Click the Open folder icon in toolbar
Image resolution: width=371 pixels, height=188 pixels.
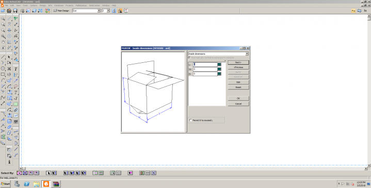(x=3, y=11)
